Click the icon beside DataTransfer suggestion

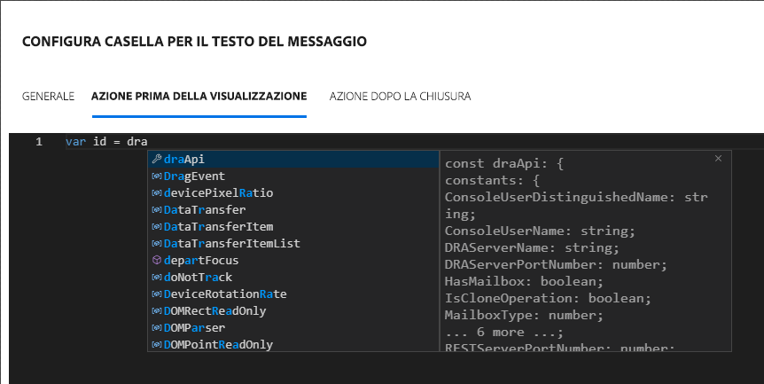click(157, 210)
